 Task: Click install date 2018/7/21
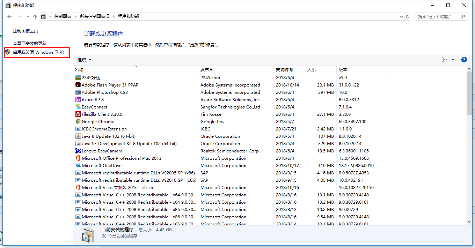pos(286,129)
